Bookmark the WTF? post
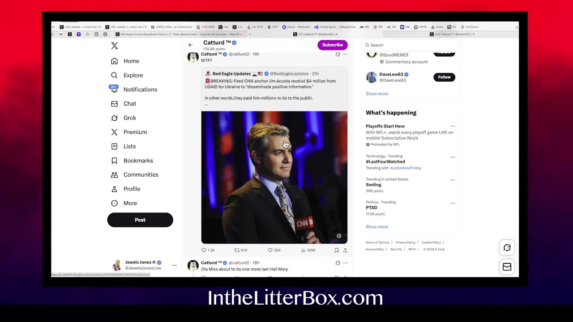This screenshot has height=322, width=573. [337, 250]
